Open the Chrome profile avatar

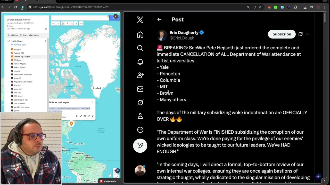click(x=318, y=7)
